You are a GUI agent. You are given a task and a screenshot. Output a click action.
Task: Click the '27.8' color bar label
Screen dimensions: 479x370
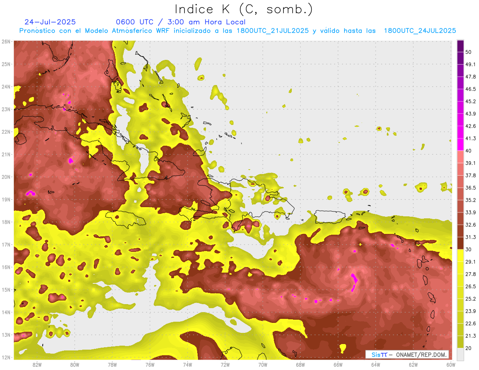(x=470, y=274)
